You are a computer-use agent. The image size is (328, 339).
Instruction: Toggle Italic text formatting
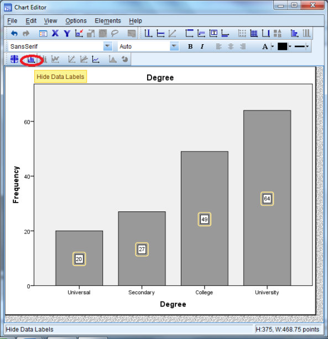[x=202, y=46]
